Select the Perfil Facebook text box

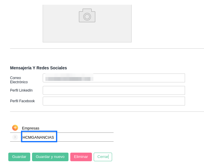(x=114, y=101)
